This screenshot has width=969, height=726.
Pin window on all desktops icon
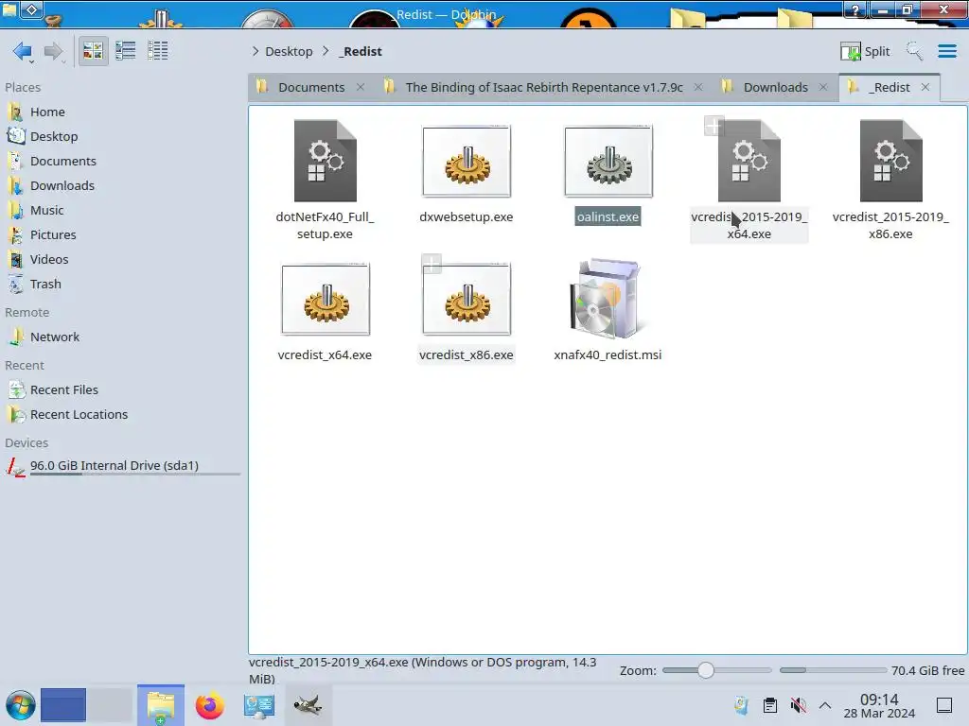(x=32, y=9)
